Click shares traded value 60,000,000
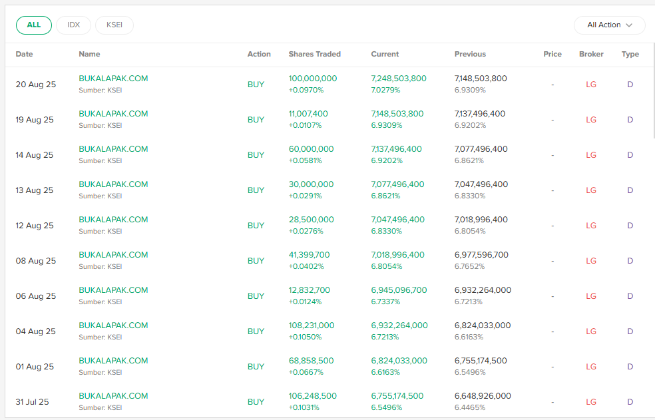The image size is (655, 420). [312, 149]
